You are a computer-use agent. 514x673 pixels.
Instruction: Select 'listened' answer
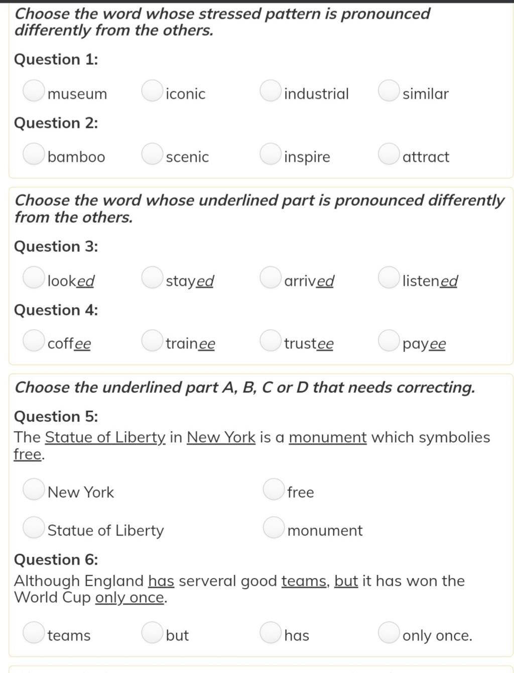click(x=389, y=278)
